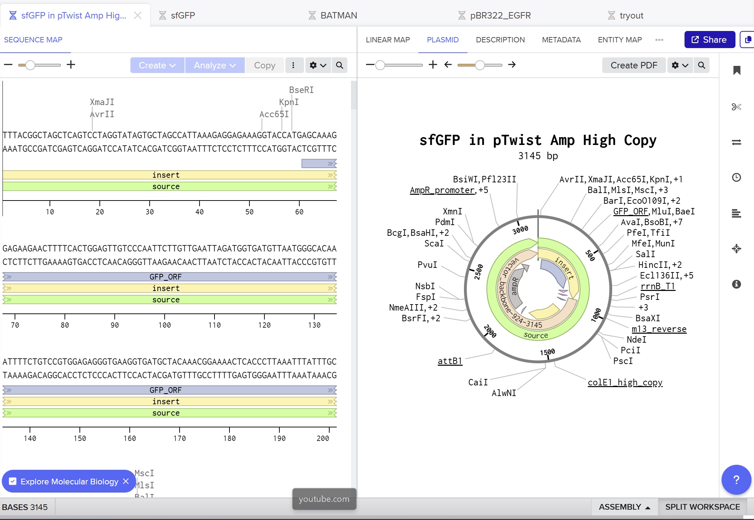The image size is (754, 520).
Task: Click the Create PDF button
Action: tap(634, 66)
